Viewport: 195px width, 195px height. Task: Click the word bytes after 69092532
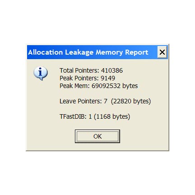[x=130, y=86]
